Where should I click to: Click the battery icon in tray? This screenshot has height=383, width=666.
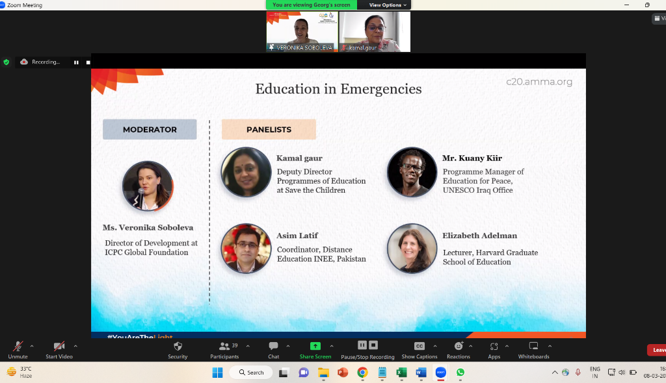click(x=633, y=373)
